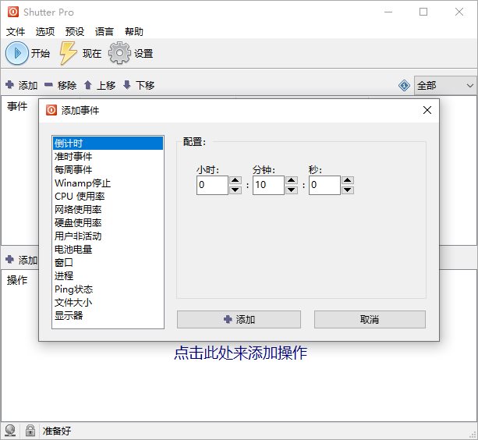The height and width of the screenshot is (440, 478).
Task: Click the Remove (移除) minus icon
Action: pos(48,85)
